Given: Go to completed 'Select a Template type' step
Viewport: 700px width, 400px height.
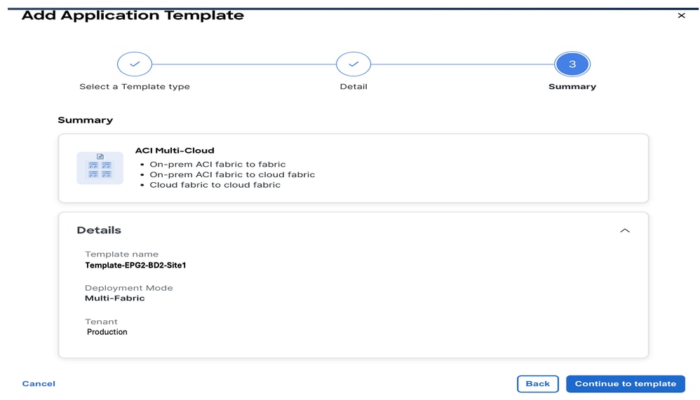Looking at the screenshot, I should 135,64.
